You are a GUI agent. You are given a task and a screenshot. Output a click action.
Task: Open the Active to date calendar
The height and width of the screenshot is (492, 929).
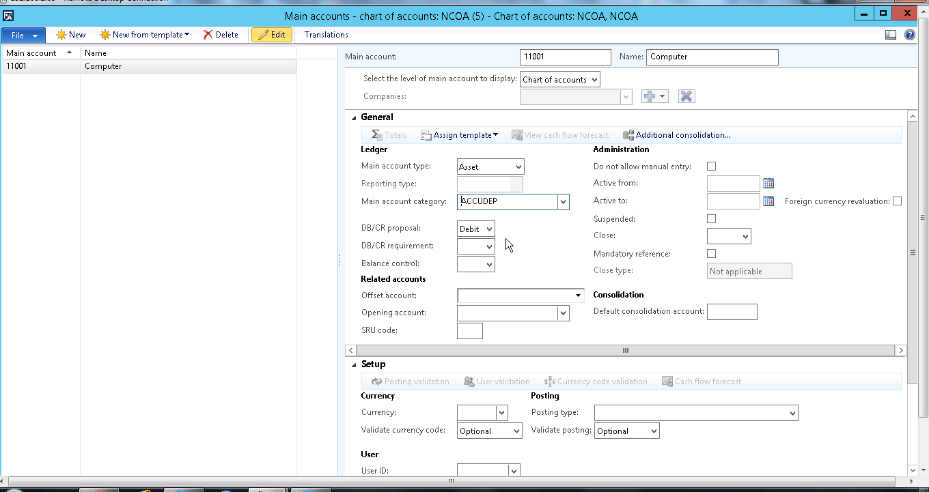tap(767, 201)
